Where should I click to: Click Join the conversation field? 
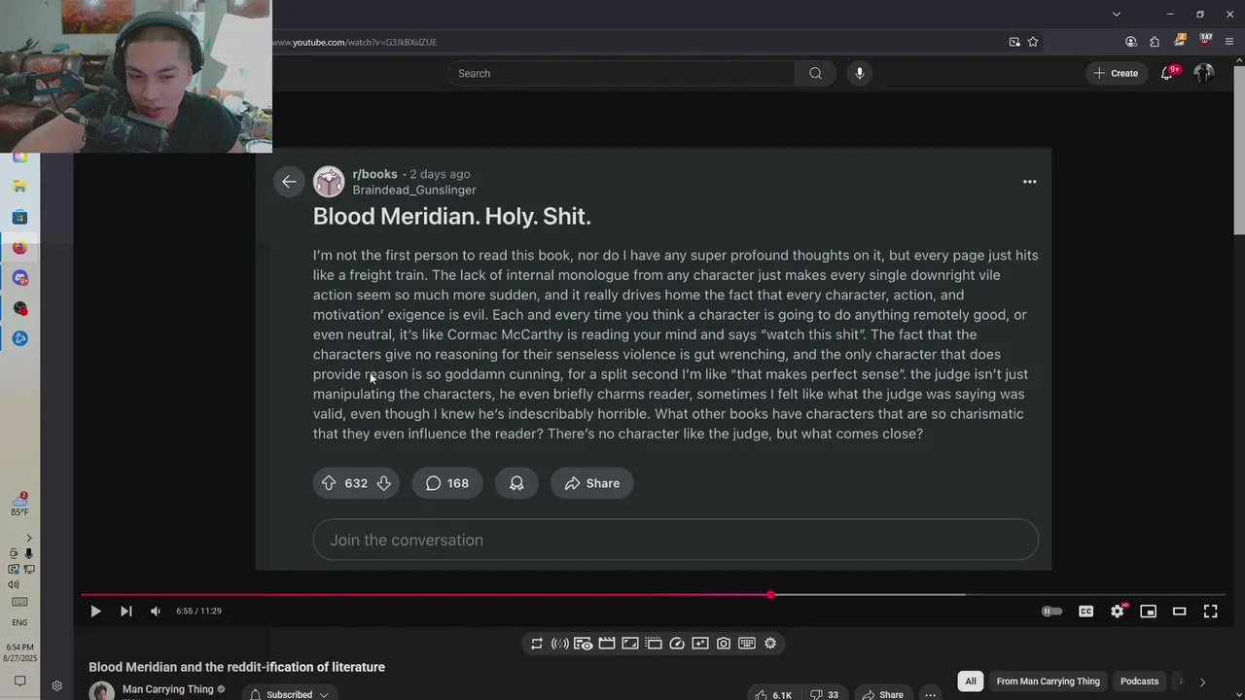coord(675,540)
